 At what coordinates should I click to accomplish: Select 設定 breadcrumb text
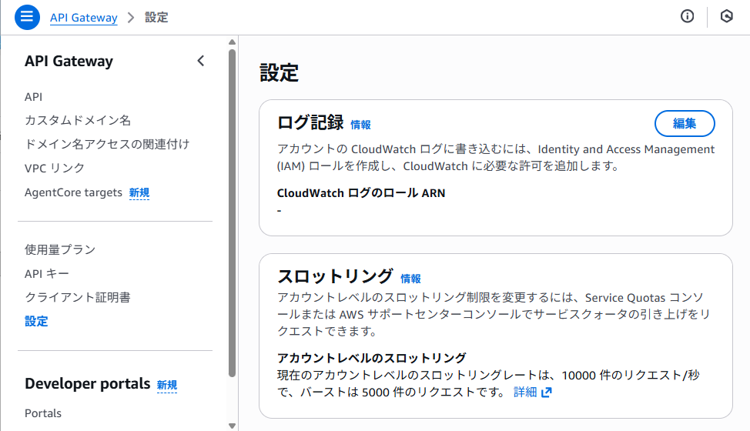tap(156, 18)
